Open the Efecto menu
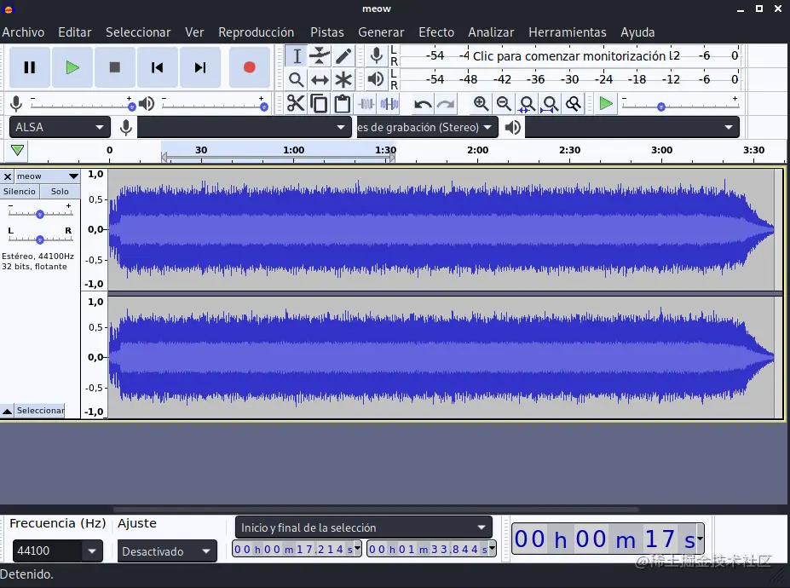Screen dimensions: 790x588 tap(436, 32)
